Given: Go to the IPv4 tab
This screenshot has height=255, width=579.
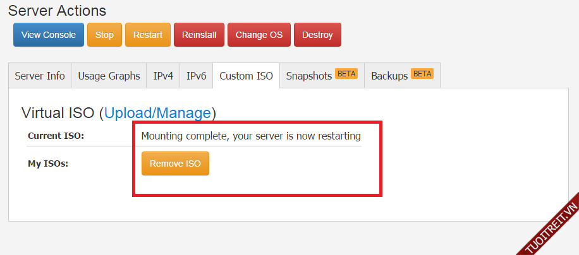Looking at the screenshot, I should 163,76.
